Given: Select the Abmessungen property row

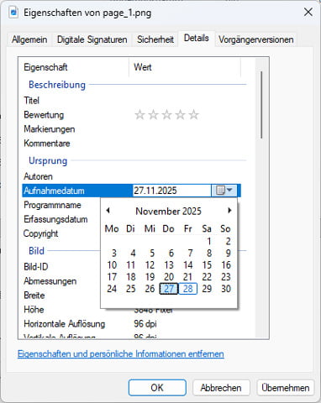Looking at the screenshot, I should (x=50, y=280).
